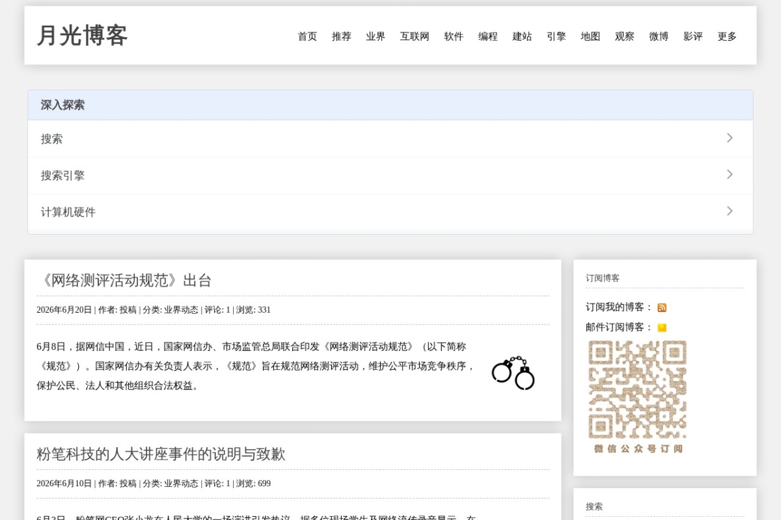Go to the 互联网 category
The height and width of the screenshot is (520, 781).
[415, 36]
